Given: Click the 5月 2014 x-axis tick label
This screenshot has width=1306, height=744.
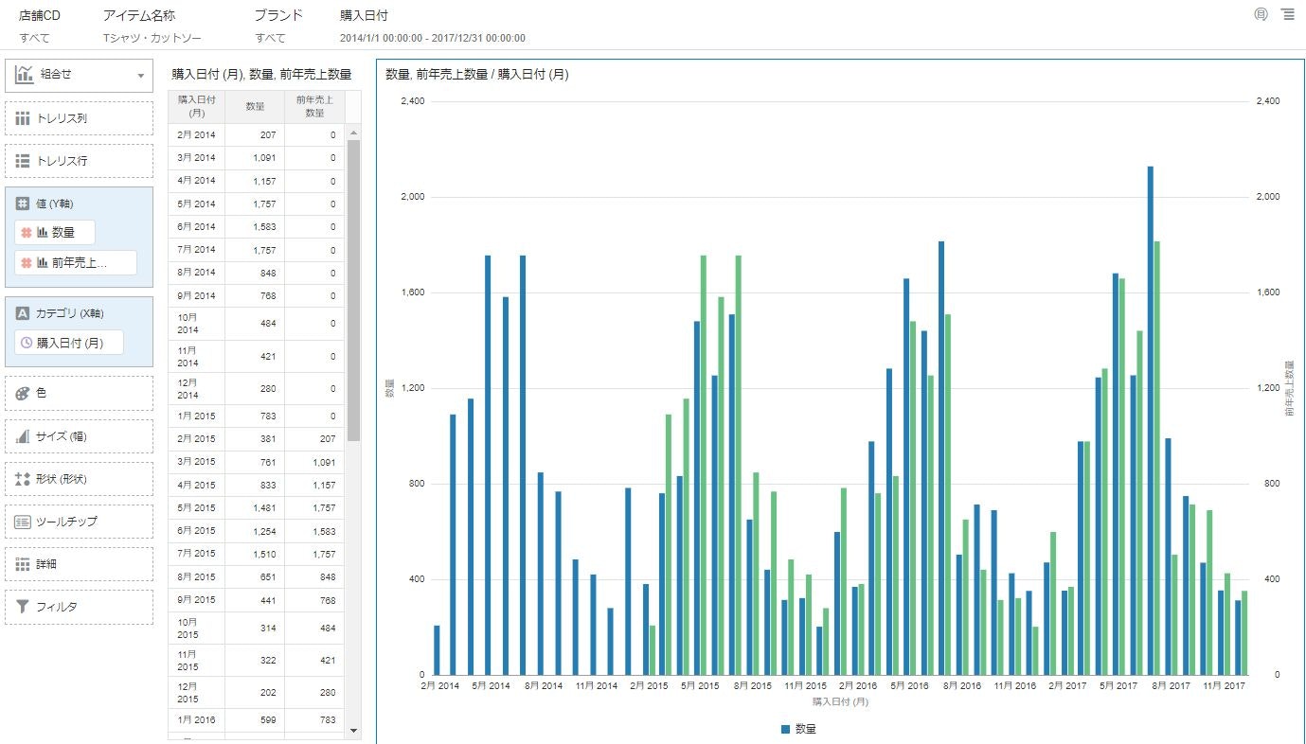Looking at the screenshot, I should pos(490,685).
